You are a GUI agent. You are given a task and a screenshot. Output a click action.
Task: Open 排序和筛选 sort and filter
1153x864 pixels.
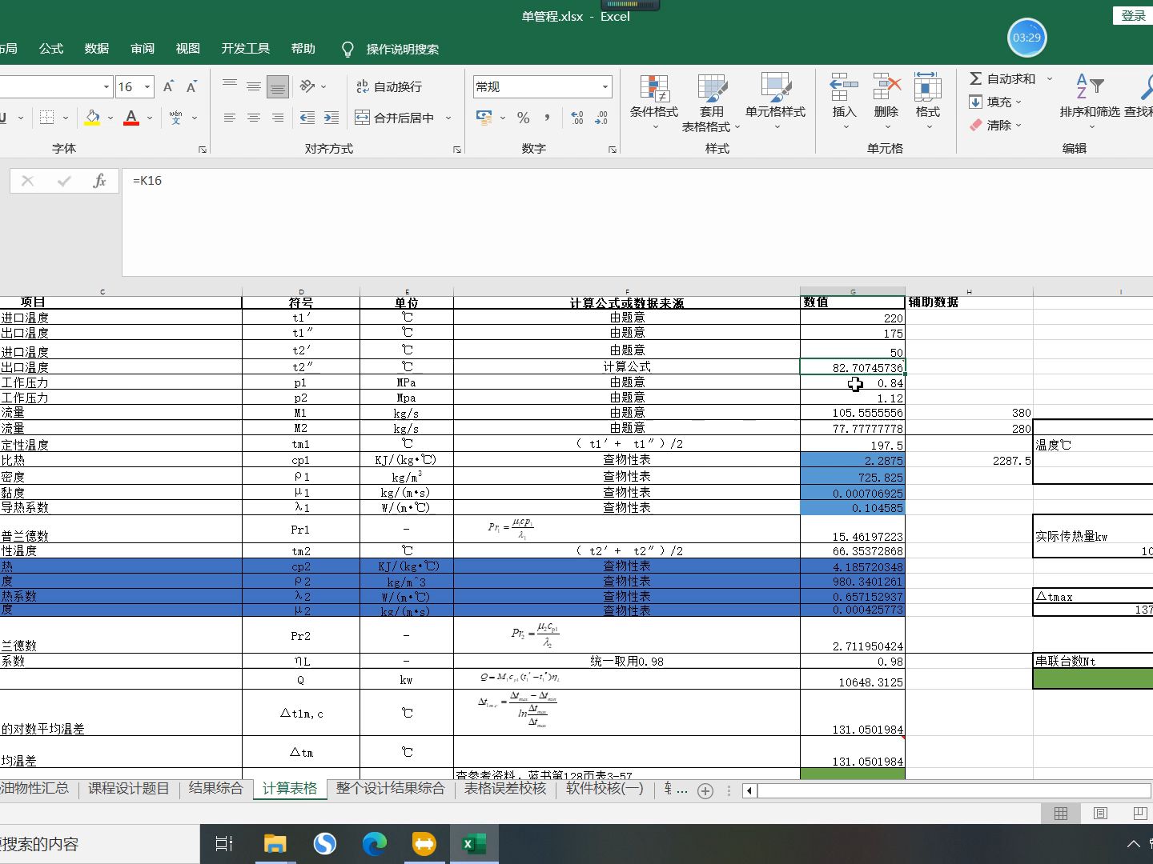(1090, 102)
